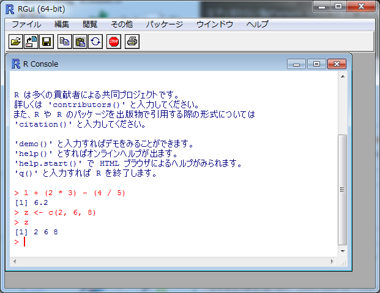Viewport: 380px width, 293px height.
Task: Click the 'HTML' word in help.start line
Action: click(110, 163)
